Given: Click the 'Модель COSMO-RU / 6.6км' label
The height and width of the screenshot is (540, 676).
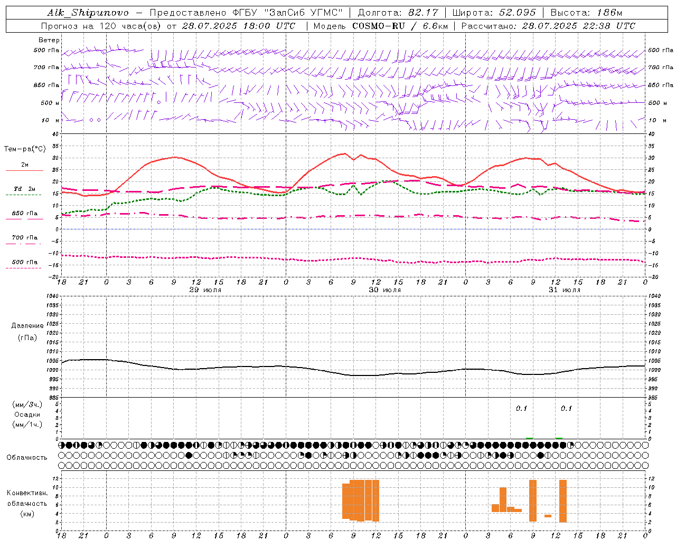Looking at the screenshot, I should [380, 26].
